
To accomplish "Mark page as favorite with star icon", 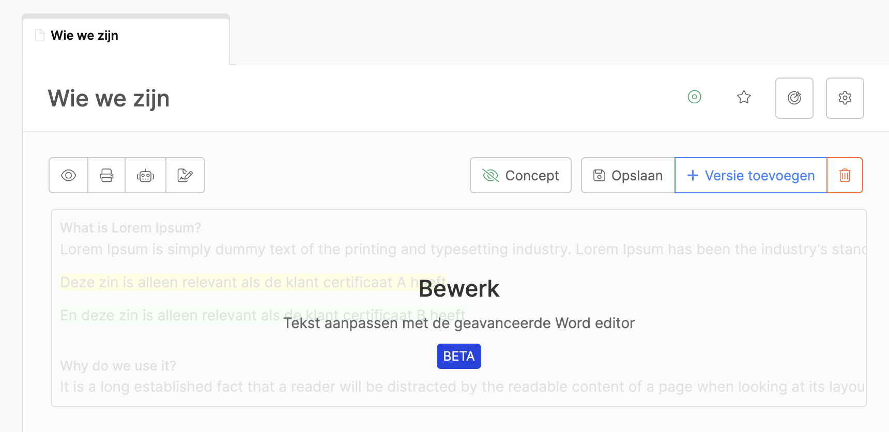I will 744,97.
